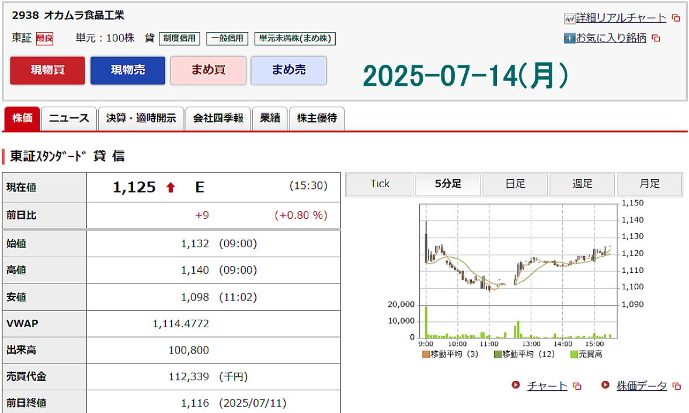Click the 高値 value 1,140
689x413 pixels.
point(194,270)
